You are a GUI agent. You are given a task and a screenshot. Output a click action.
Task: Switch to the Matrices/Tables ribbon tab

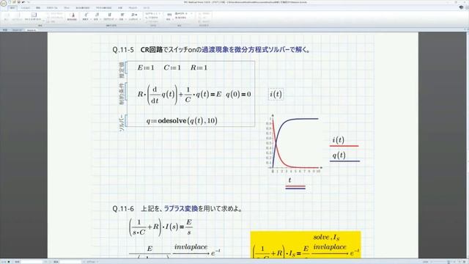52,8
